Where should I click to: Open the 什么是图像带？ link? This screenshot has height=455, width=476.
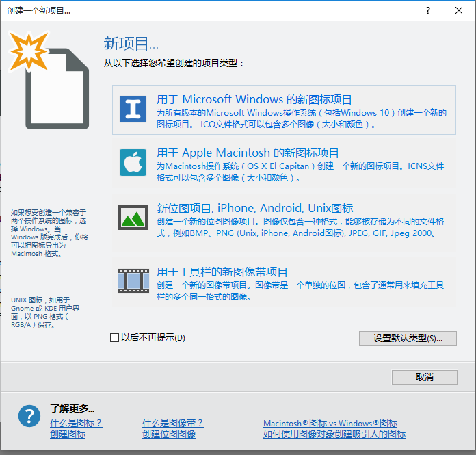pyautogui.click(x=173, y=423)
